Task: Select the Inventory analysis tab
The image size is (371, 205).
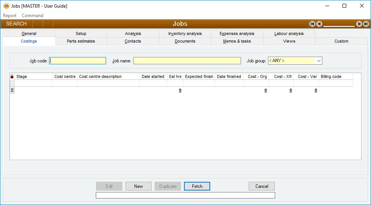Action: [x=185, y=33]
